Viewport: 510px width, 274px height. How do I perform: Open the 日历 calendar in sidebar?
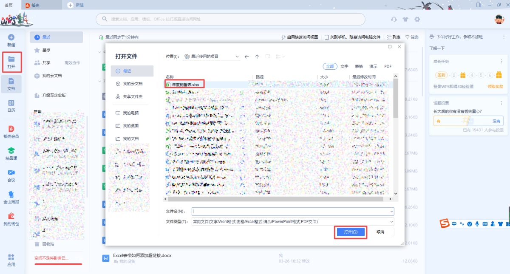pos(11,103)
